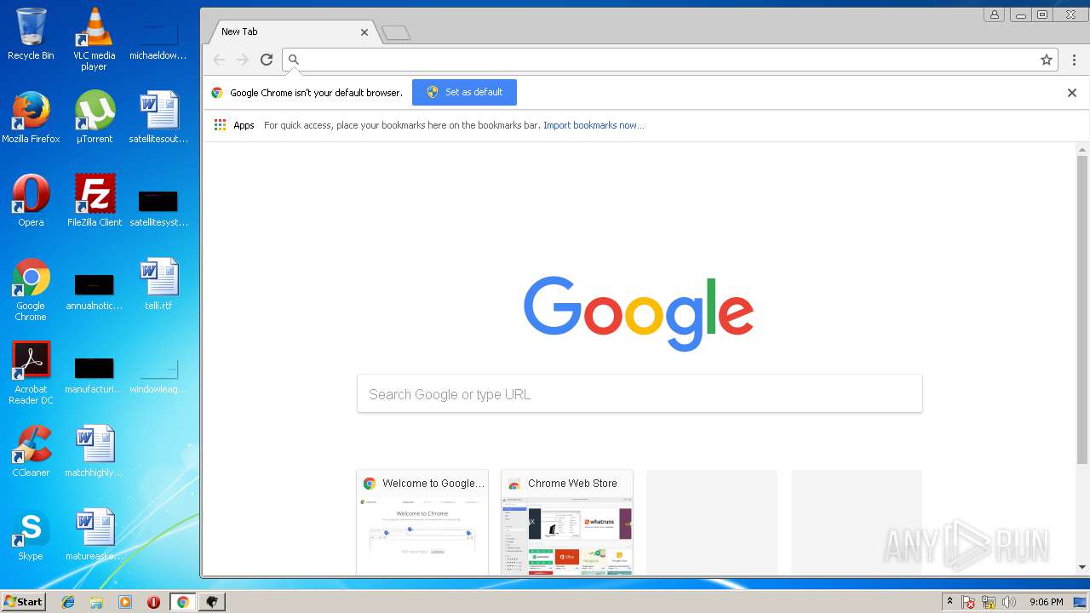Click the scrollbar up arrow in Chrome
The width and height of the screenshot is (1090, 613).
(1082, 149)
